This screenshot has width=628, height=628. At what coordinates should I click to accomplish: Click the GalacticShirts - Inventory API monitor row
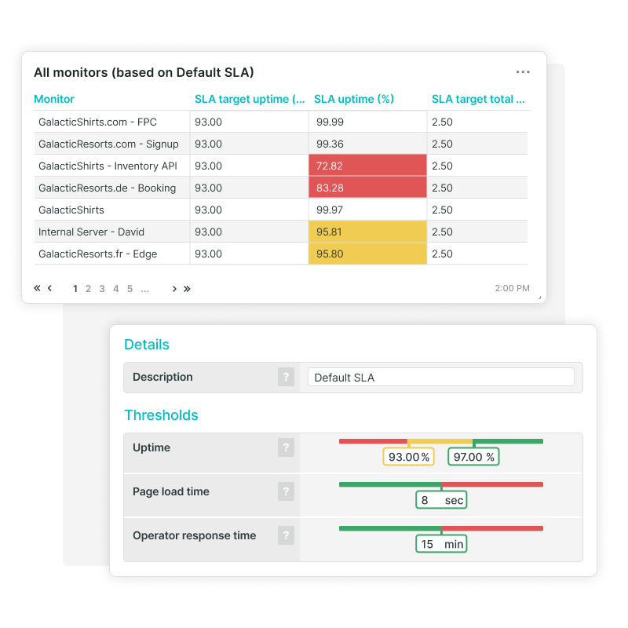pyautogui.click(x=281, y=166)
